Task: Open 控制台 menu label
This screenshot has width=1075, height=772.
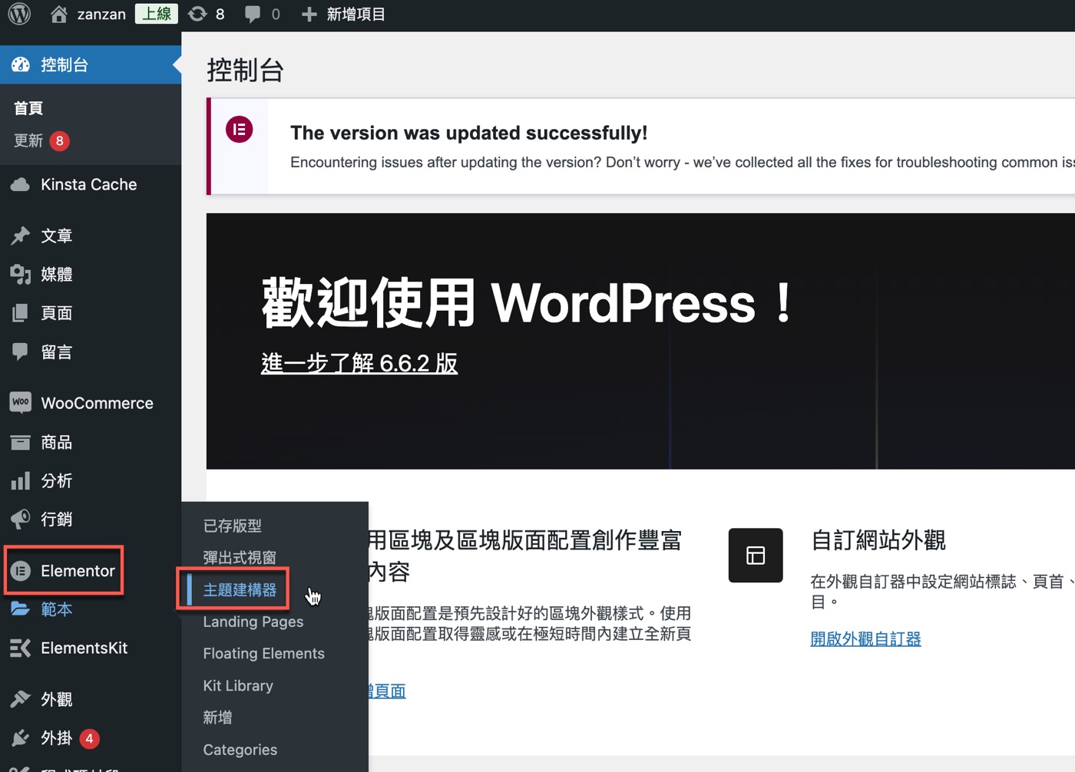Action: point(64,64)
